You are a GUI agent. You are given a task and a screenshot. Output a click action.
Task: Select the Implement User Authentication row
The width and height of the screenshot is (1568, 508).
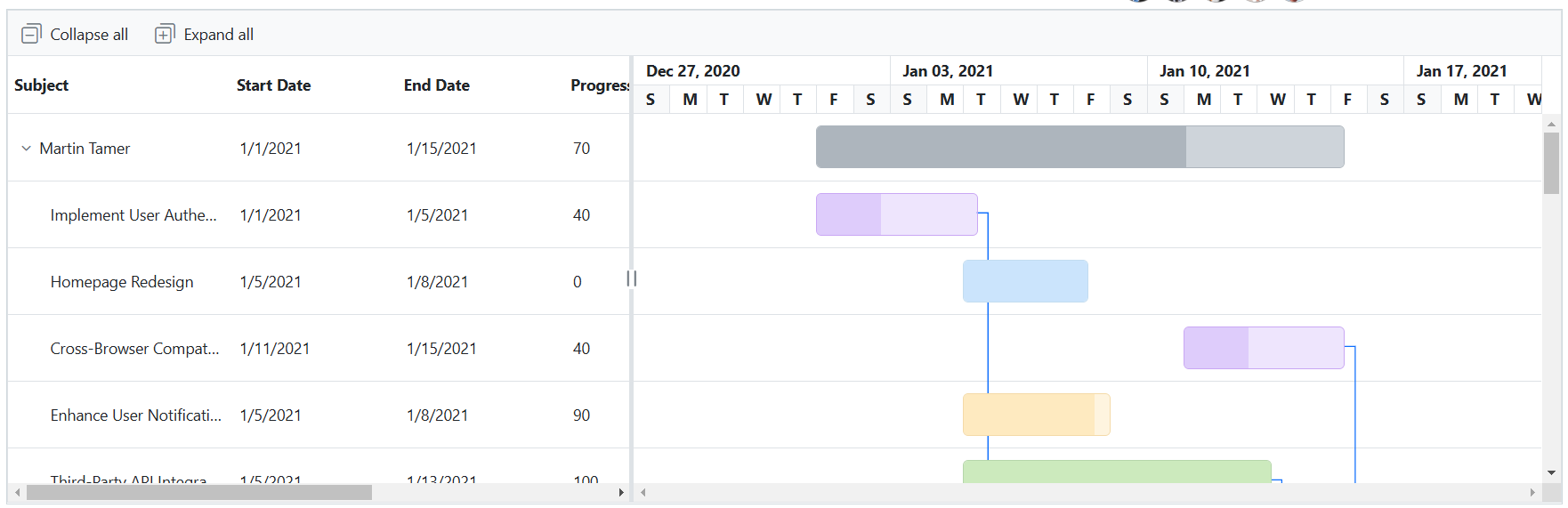tap(133, 215)
